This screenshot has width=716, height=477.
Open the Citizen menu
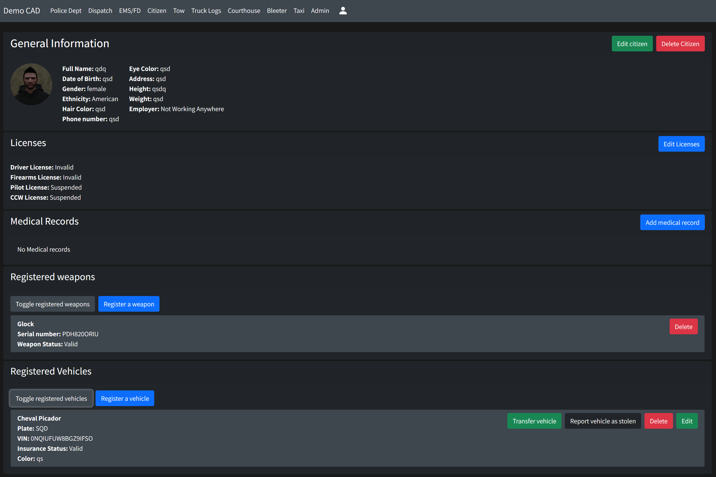coord(157,11)
